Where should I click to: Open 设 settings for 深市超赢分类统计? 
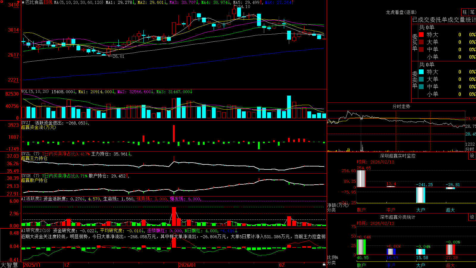coord(472,217)
